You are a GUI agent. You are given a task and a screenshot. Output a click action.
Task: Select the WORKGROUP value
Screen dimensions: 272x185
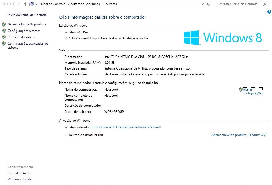pos(114,112)
